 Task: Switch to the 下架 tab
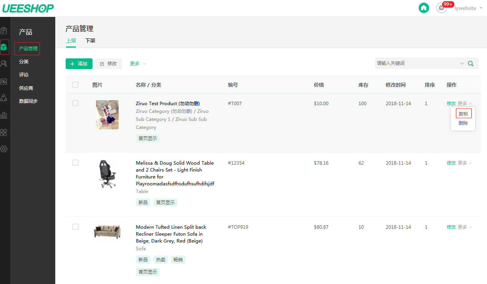90,41
